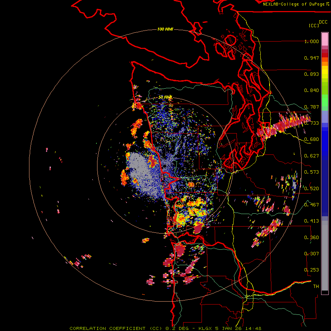Click the 0.253 color scale label
The width and height of the screenshot is (331, 331).
pos(312,270)
